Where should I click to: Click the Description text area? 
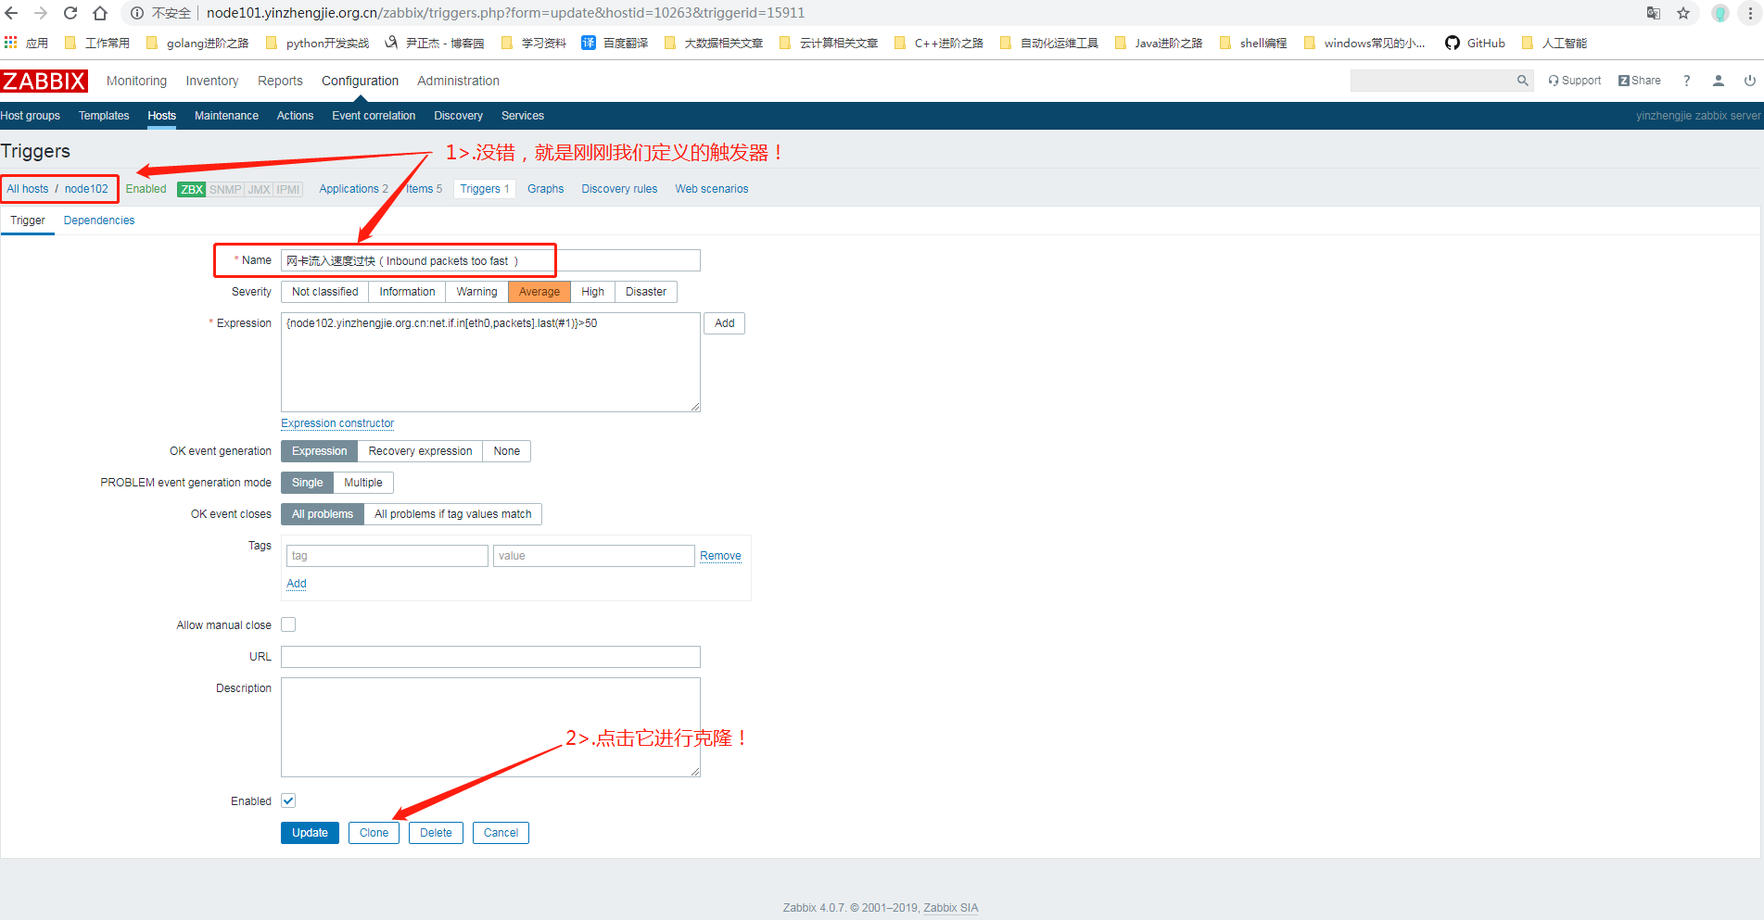coord(490,727)
